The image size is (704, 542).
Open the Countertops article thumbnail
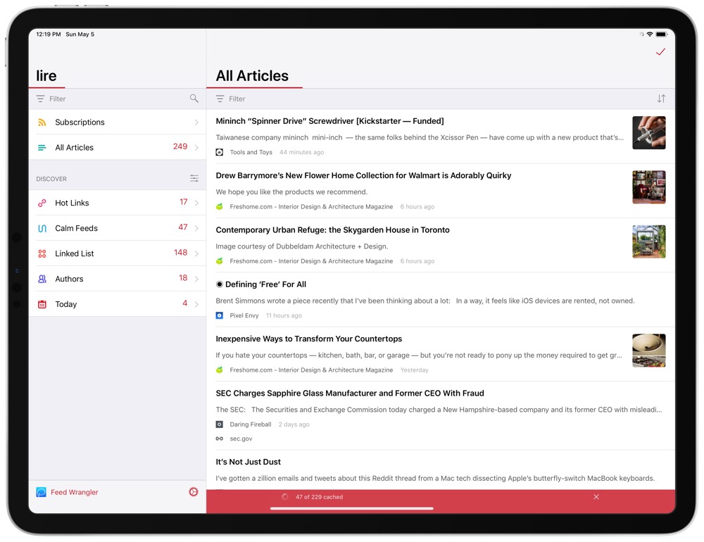click(649, 351)
